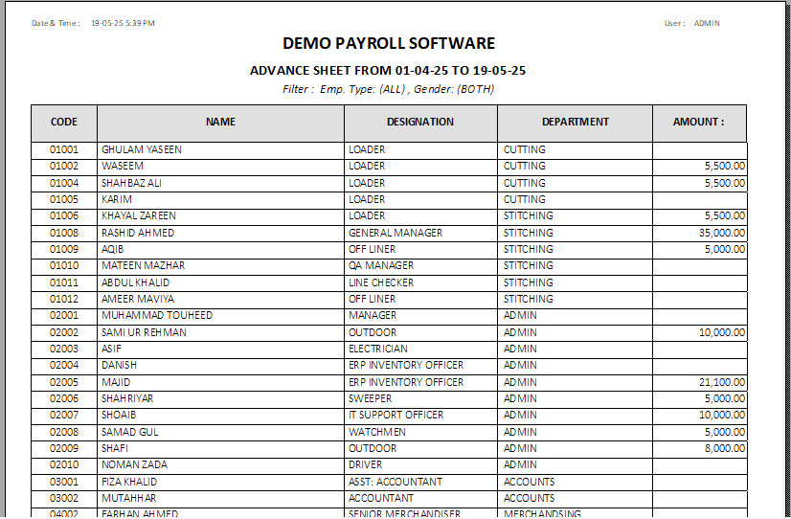Select the DEPARTMENT column header
This screenshot has height=519, width=791.
coord(575,123)
